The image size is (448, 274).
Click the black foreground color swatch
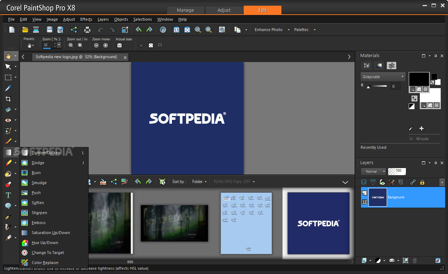tap(419, 79)
